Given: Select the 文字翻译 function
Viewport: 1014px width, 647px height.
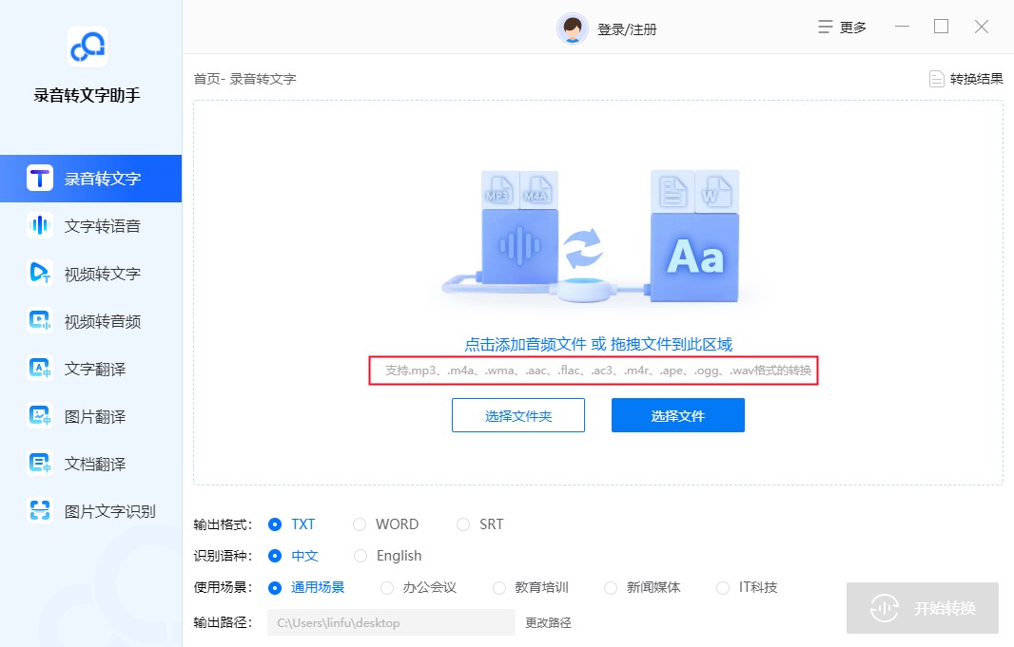Looking at the screenshot, I should [x=90, y=368].
